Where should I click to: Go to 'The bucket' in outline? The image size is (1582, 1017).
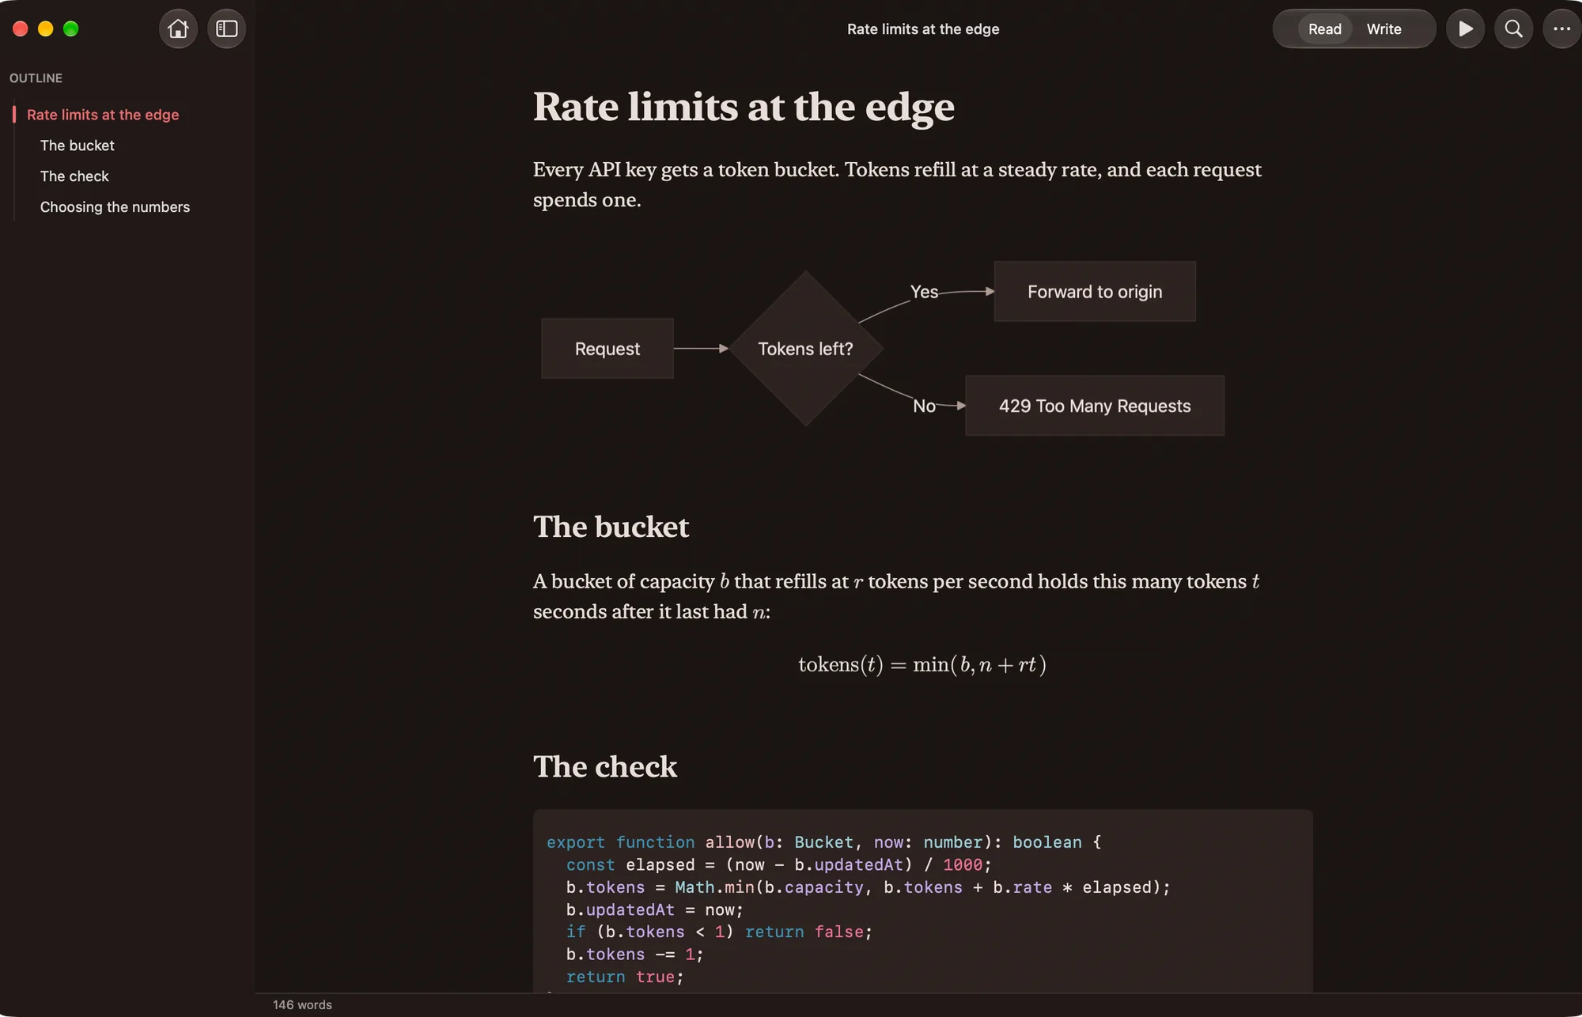78,146
